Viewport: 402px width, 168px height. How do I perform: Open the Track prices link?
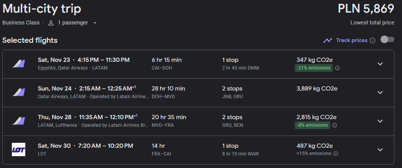point(351,40)
